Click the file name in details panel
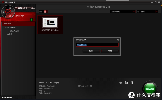Viewport: 162px width, 100px height. pos(49,83)
